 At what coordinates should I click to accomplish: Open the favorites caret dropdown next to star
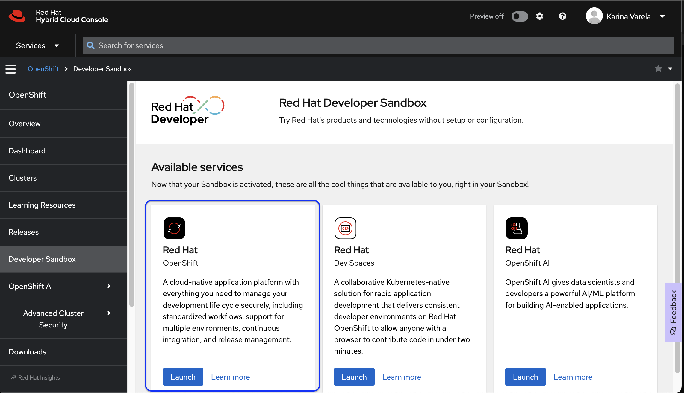coord(670,69)
